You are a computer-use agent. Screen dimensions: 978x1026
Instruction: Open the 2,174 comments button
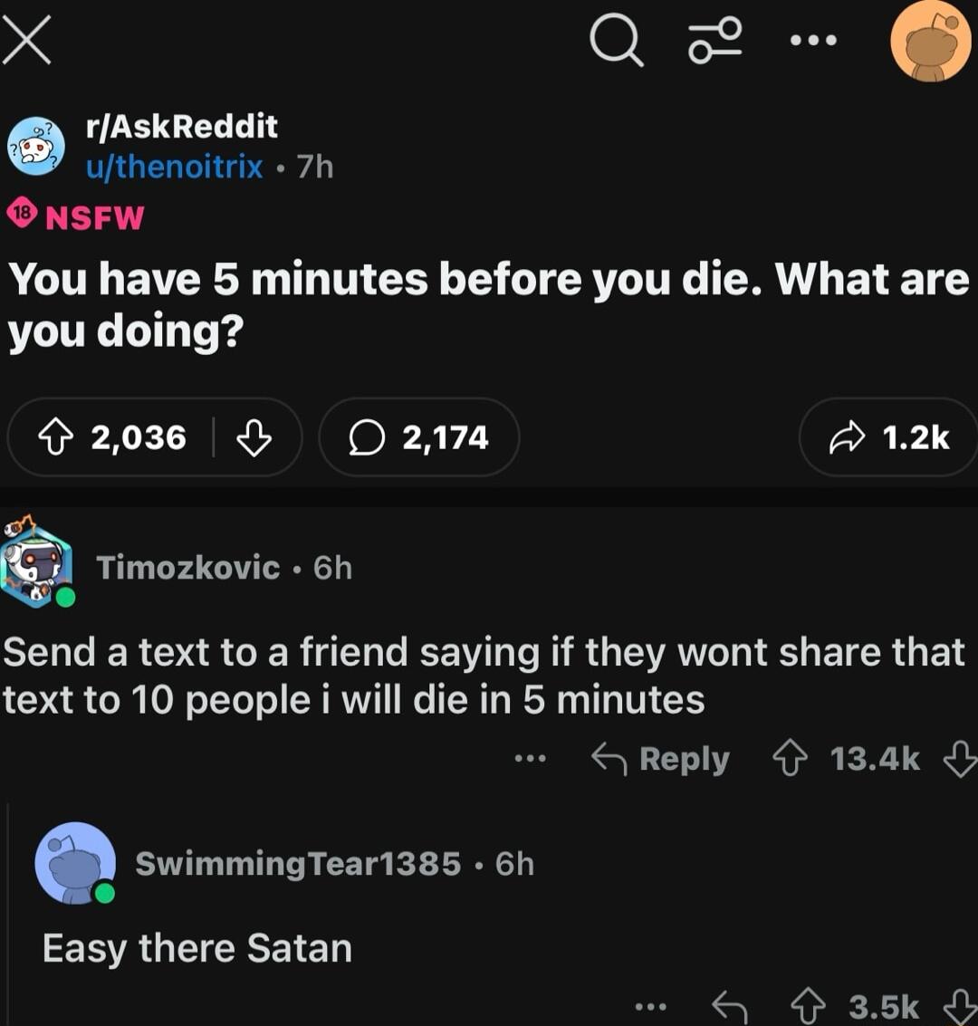click(x=419, y=438)
